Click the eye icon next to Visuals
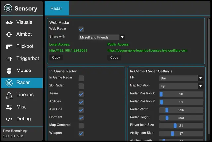Image resolution: width=212 pixels, height=142 pixels. click(9, 22)
